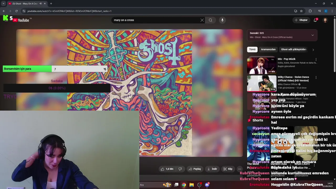View site information icon in address bar

tap(24, 11)
